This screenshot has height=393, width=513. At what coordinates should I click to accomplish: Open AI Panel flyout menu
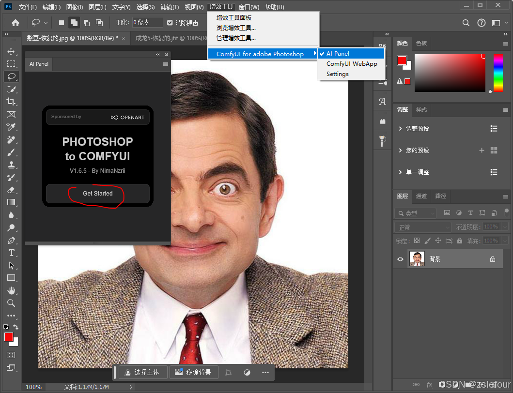pyautogui.click(x=166, y=64)
